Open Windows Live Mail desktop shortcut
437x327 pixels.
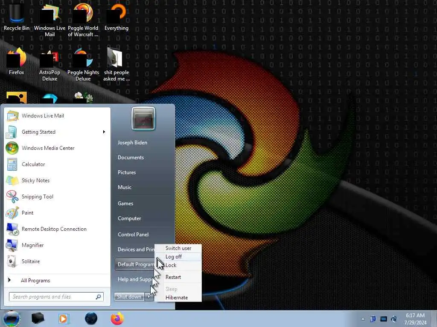50,20
